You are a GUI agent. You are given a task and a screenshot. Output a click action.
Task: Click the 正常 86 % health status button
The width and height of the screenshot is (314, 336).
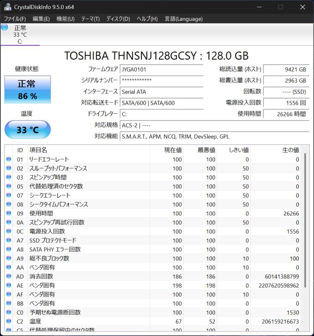click(28, 89)
